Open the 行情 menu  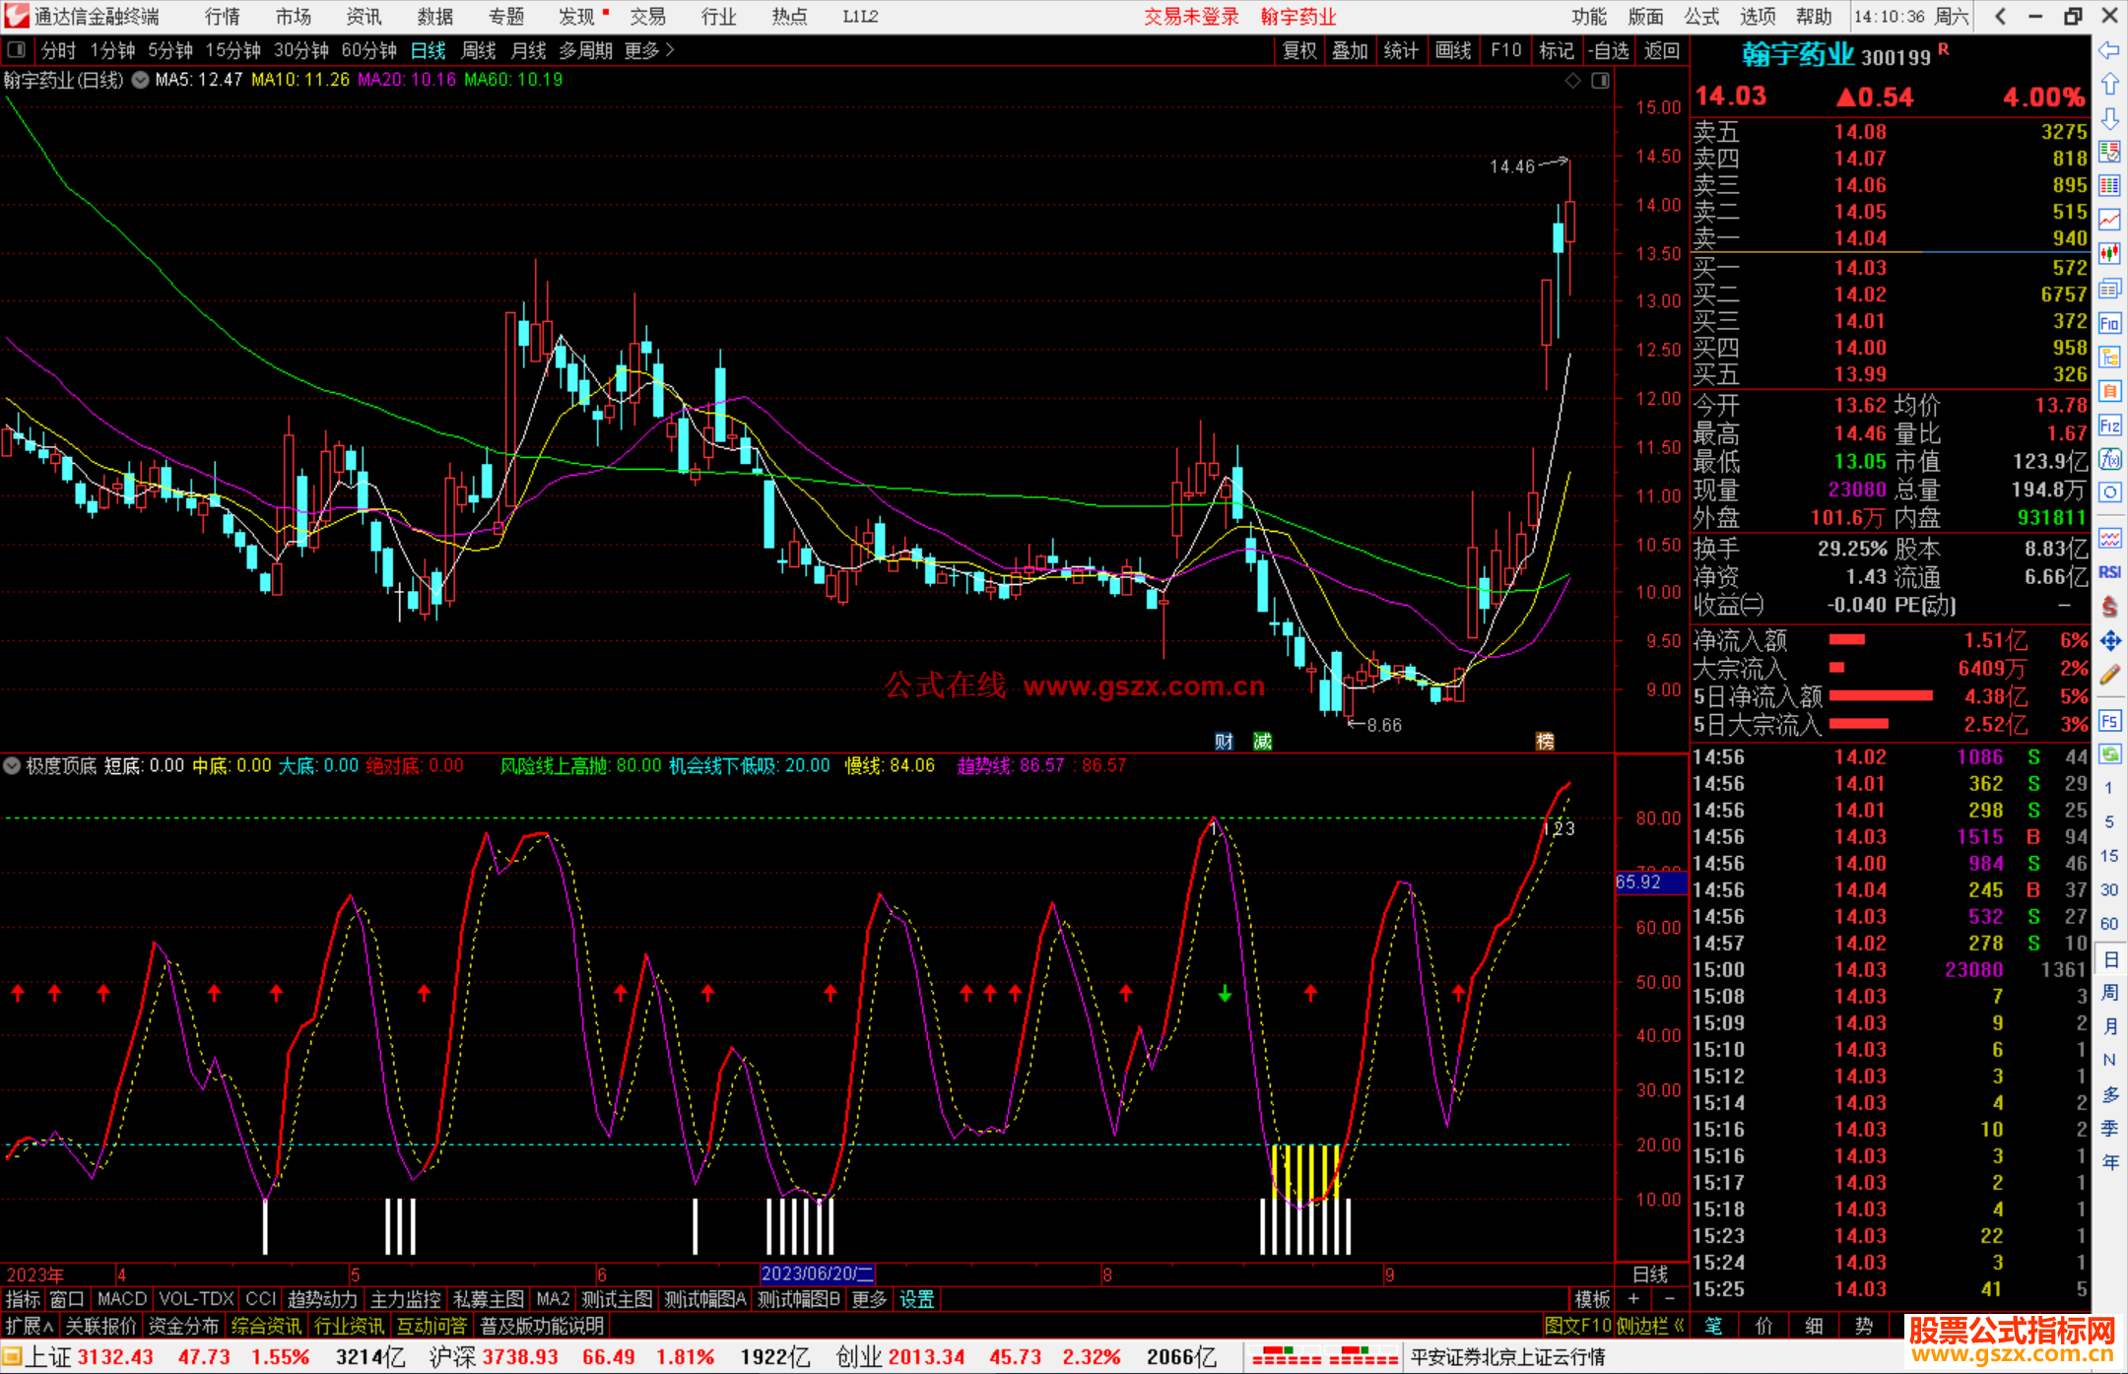(x=222, y=17)
